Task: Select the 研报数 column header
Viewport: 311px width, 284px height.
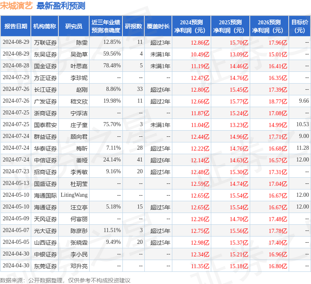Action: (133, 26)
